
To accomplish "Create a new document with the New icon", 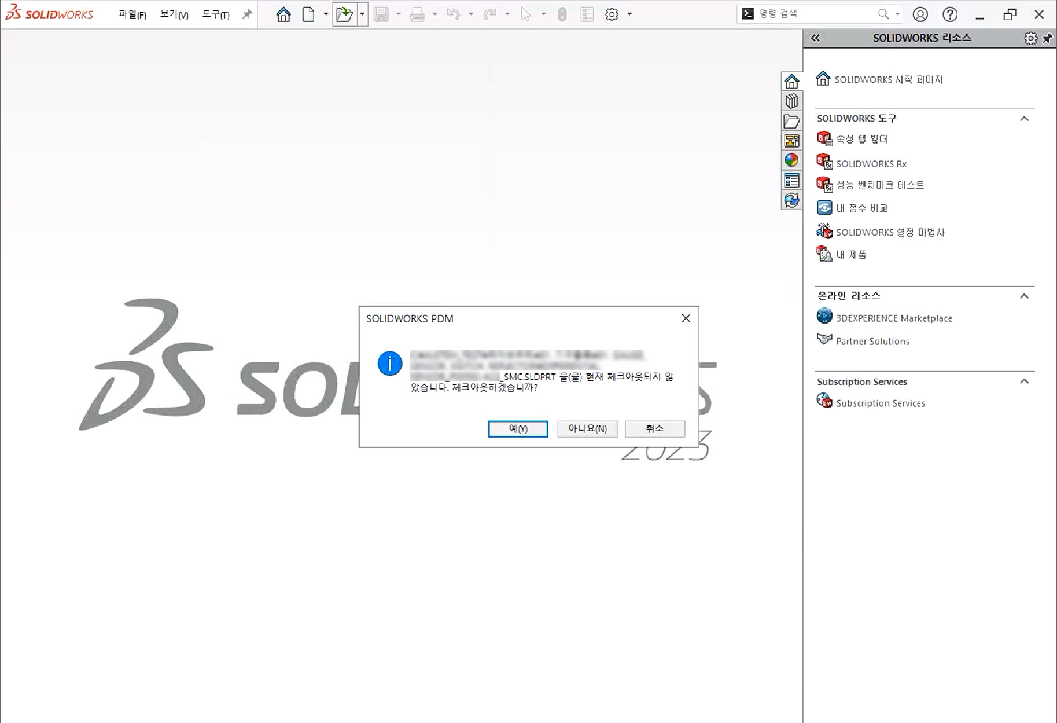I will (308, 14).
